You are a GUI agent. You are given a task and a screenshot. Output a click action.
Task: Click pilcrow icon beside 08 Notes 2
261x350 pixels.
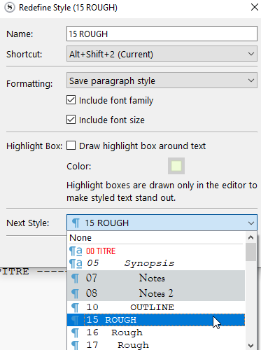(75, 294)
